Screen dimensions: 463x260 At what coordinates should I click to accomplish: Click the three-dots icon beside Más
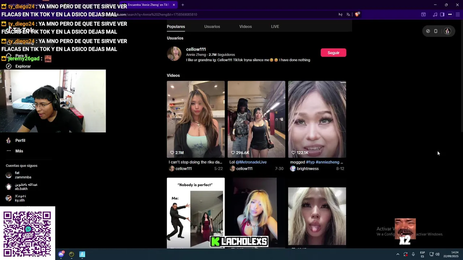pos(9,151)
